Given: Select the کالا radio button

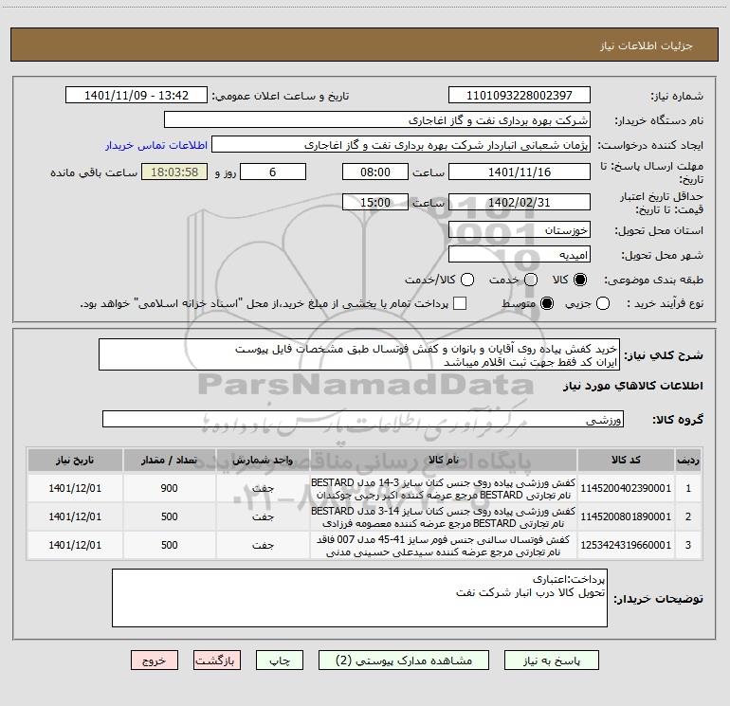Looking at the screenshot, I should tap(580, 280).
